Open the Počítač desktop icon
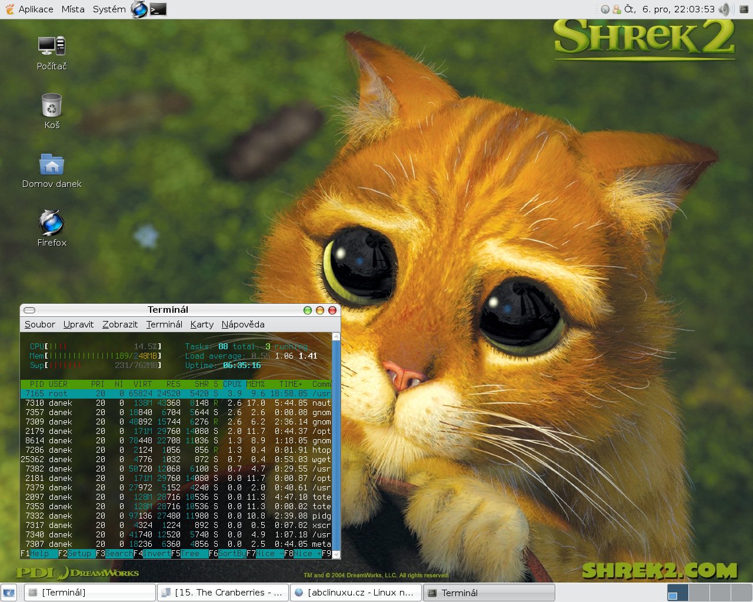The width and height of the screenshot is (753, 602). click(x=52, y=52)
